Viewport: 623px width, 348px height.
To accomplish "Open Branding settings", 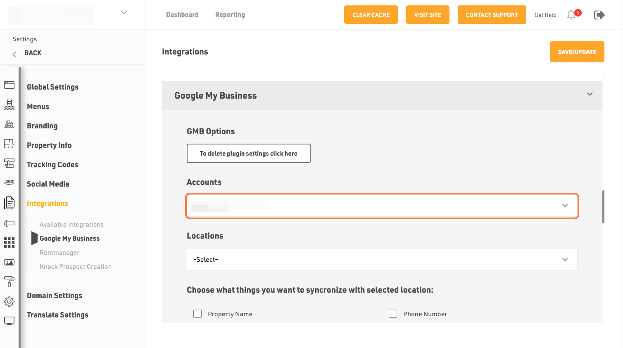I will pyautogui.click(x=42, y=126).
